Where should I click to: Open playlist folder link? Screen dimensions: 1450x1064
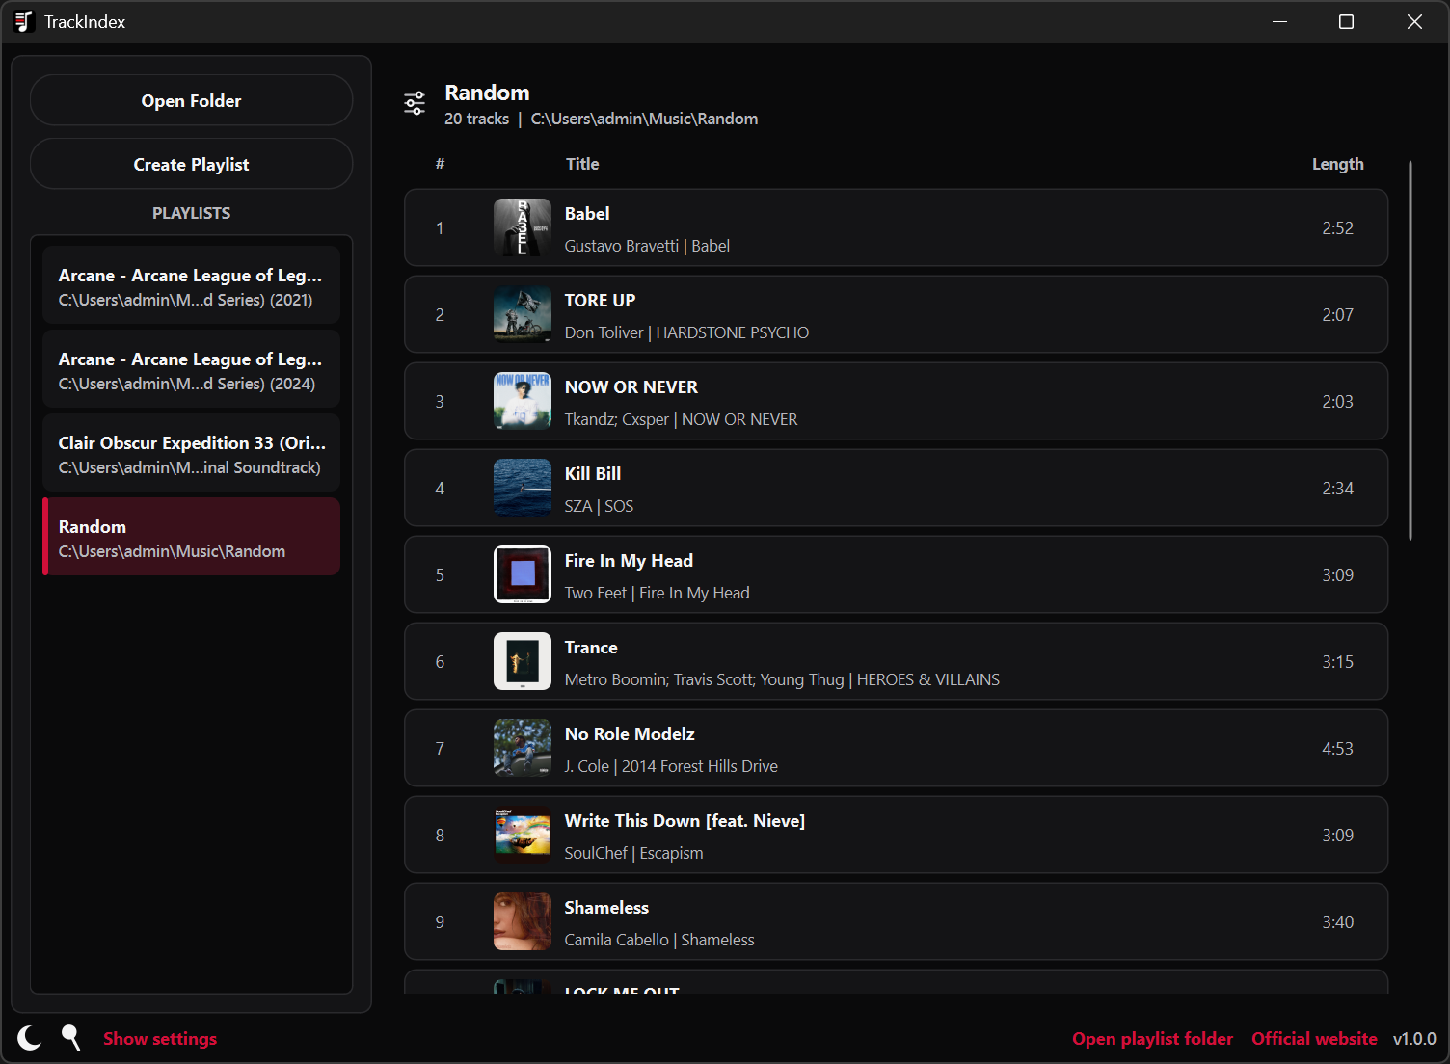click(1153, 1039)
